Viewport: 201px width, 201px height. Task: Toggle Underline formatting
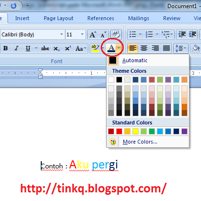[28, 48]
